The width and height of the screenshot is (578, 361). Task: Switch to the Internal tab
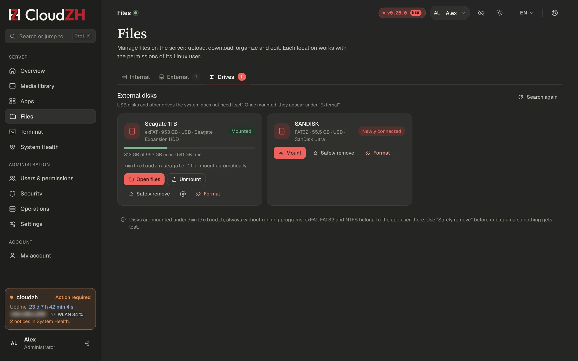pos(136,77)
